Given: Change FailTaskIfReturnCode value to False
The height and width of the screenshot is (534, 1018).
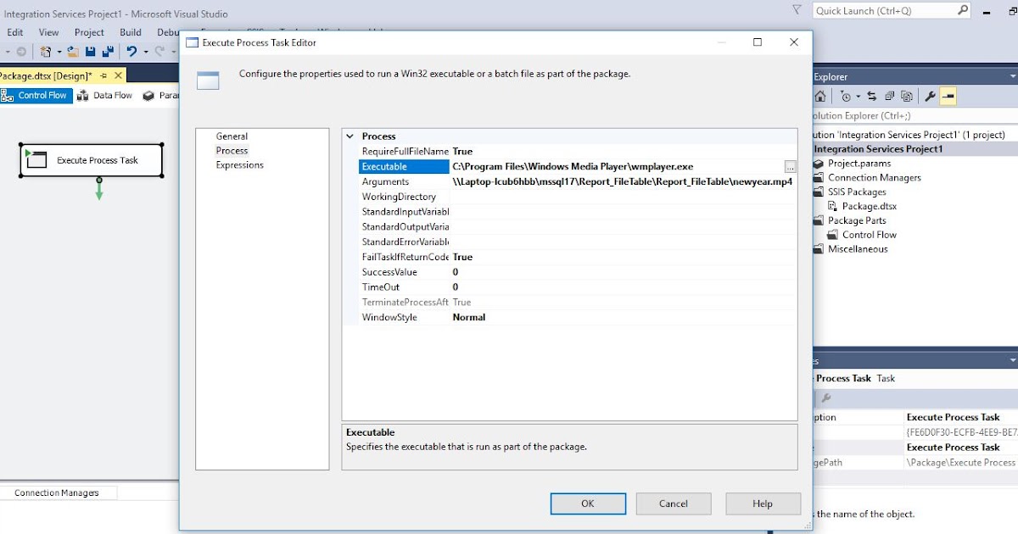Looking at the screenshot, I should click(x=463, y=256).
